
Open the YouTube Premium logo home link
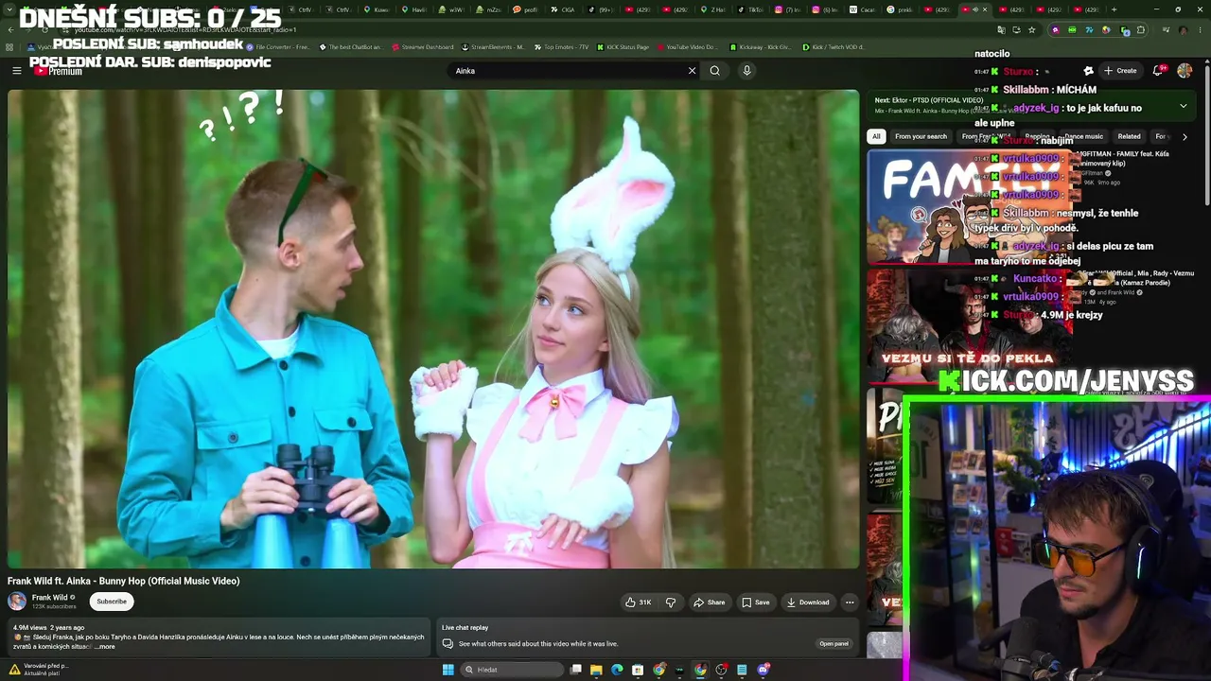tap(57, 71)
